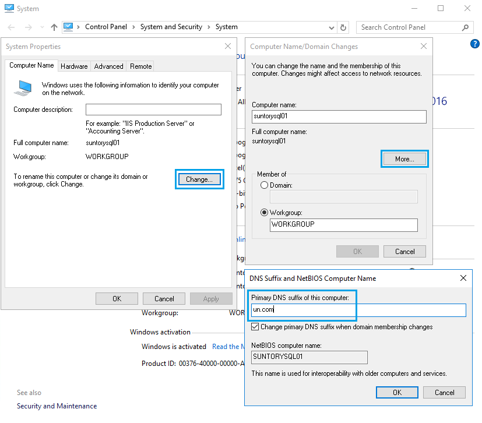Click OK in System Properties dialog
Viewport: 482px width, 423px height.
coord(117,298)
